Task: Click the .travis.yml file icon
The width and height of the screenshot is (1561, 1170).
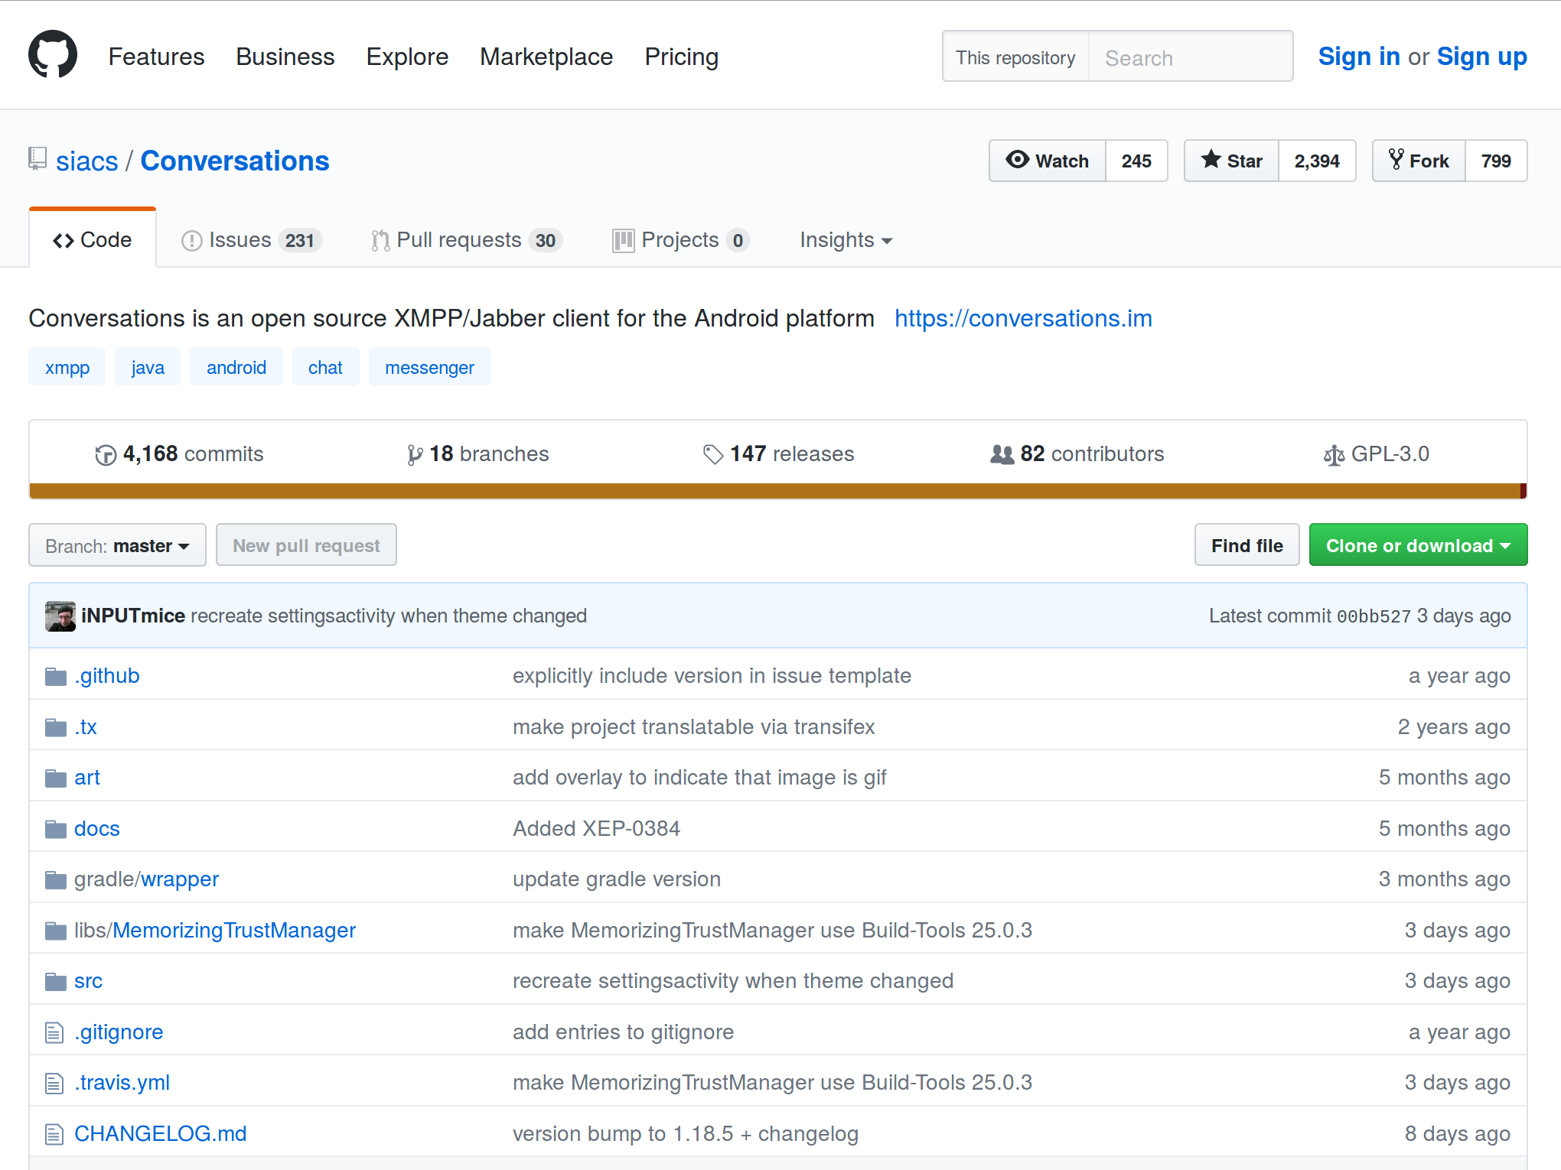Action: pos(54,1084)
